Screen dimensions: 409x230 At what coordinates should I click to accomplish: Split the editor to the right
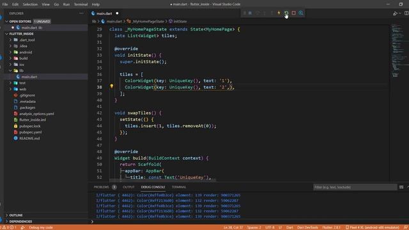click(x=406, y=13)
